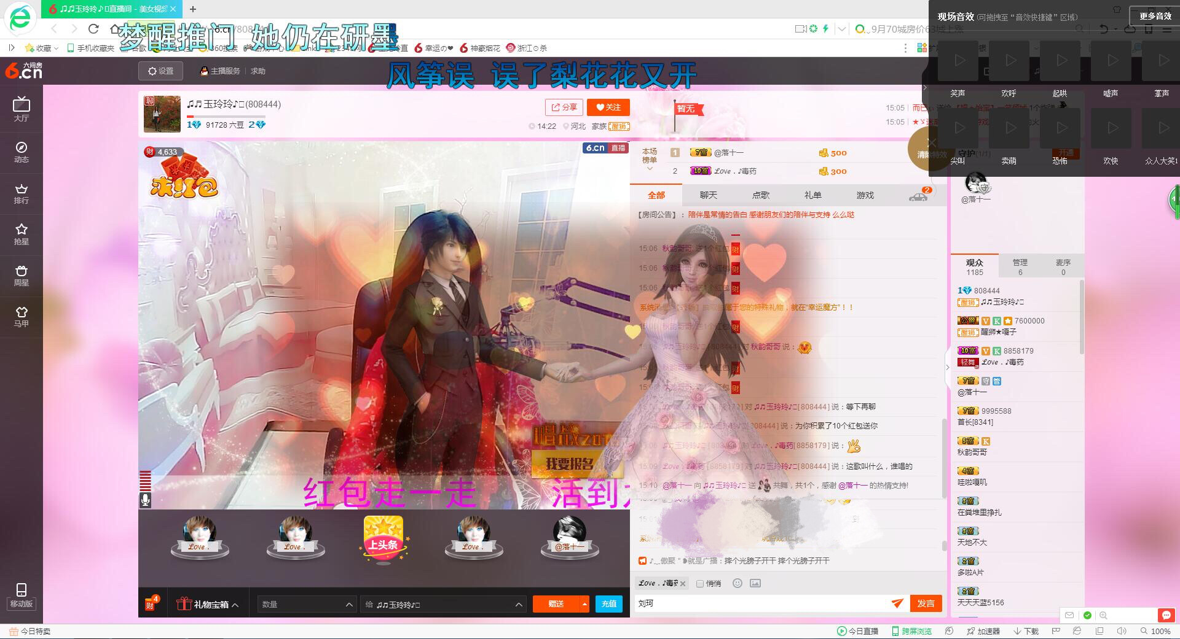Open the car icon tab with badge
This screenshot has height=639, width=1180.
click(x=919, y=196)
